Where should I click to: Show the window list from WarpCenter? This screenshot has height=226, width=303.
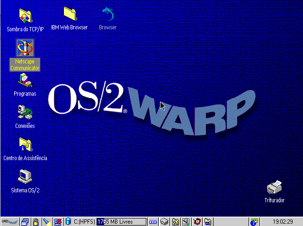pyautogui.click(x=25, y=222)
